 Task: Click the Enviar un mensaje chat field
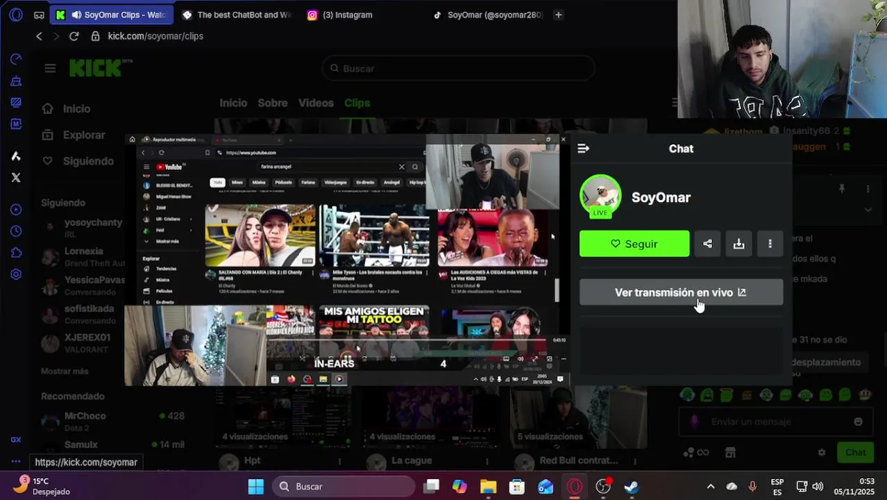pos(776,422)
